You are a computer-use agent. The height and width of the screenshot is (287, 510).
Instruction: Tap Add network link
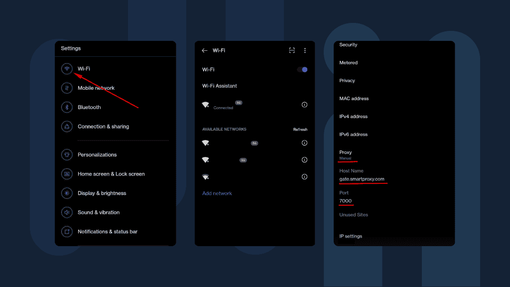217,193
